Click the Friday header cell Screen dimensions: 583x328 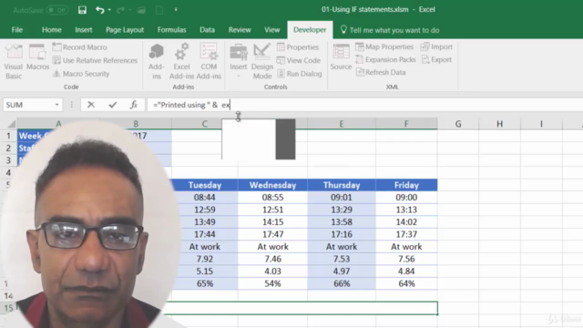tap(406, 185)
